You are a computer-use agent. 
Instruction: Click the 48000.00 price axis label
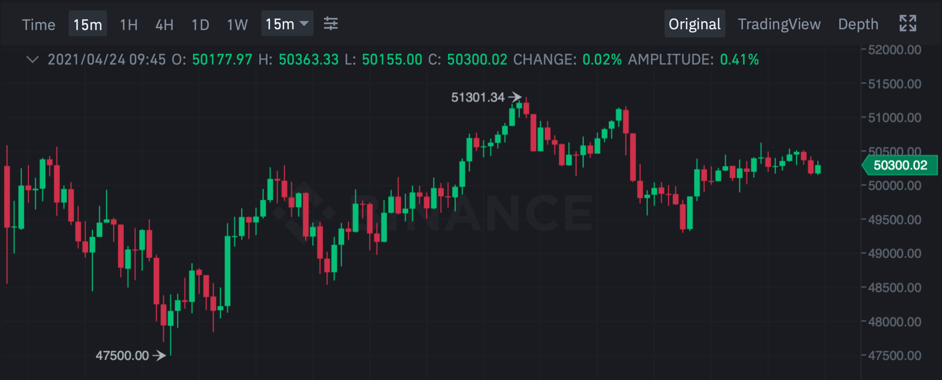(x=895, y=321)
